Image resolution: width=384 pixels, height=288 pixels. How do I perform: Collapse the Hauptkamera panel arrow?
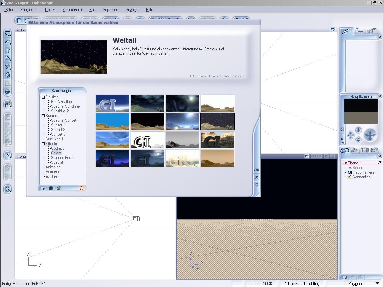click(380, 96)
